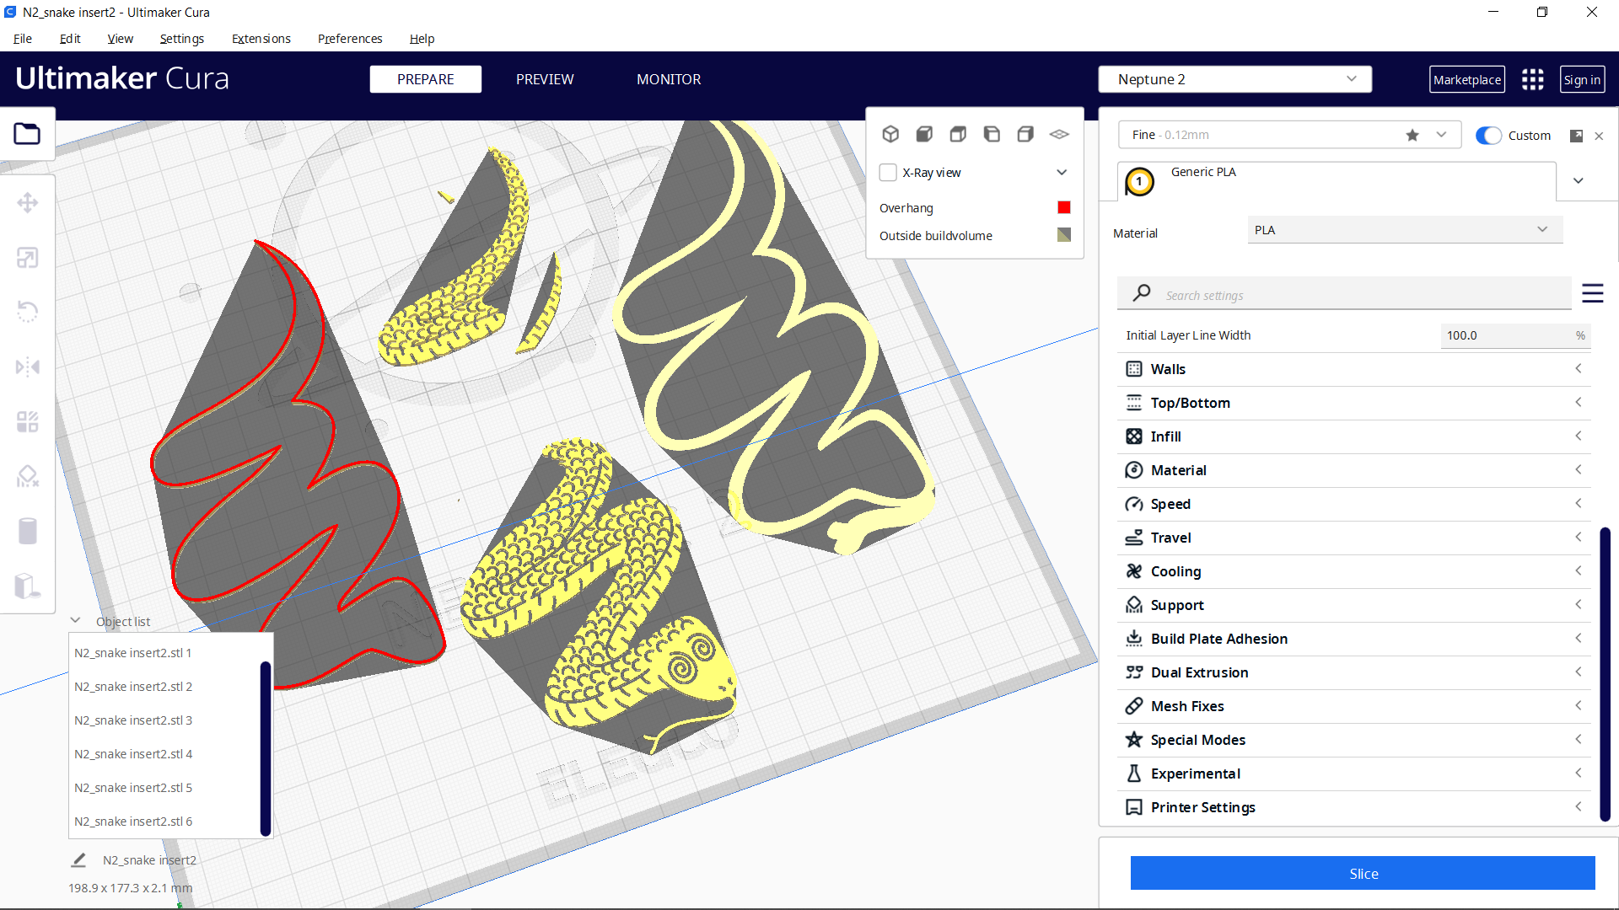Open the Preferences menu
The image size is (1619, 910).
(349, 39)
